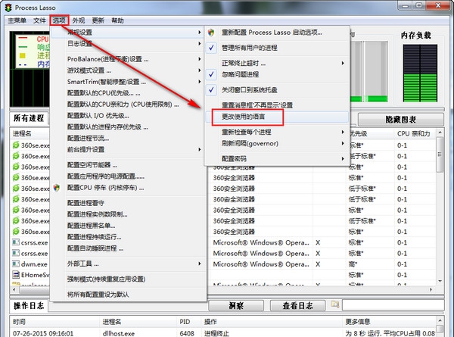Click the shield icon beside 重新配置 Process Lasso 启动选项

211,32
